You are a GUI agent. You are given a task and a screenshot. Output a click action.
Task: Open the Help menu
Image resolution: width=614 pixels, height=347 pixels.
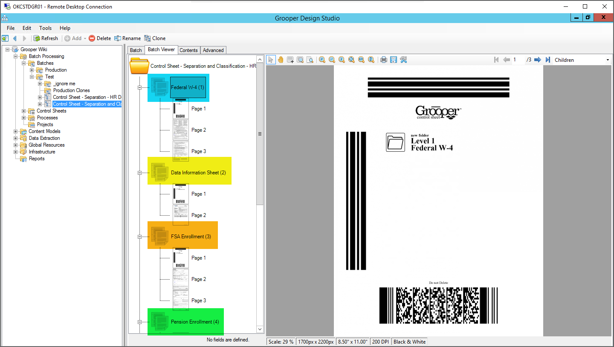[65, 28]
